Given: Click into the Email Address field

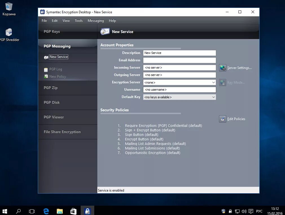Looking at the screenshot, I should click(x=179, y=60).
